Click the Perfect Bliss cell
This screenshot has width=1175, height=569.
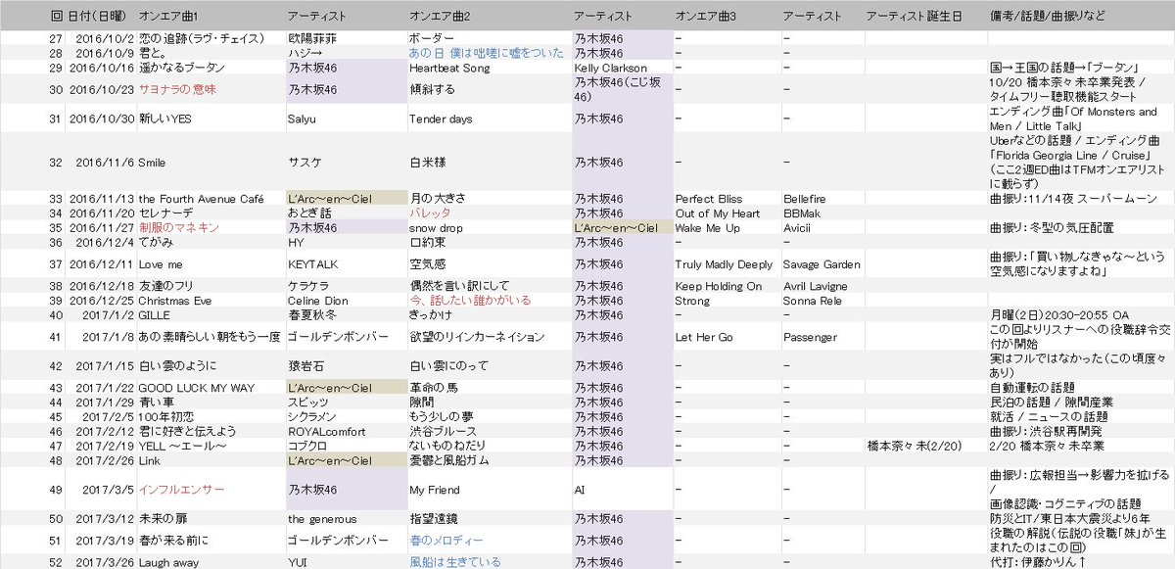point(709,199)
